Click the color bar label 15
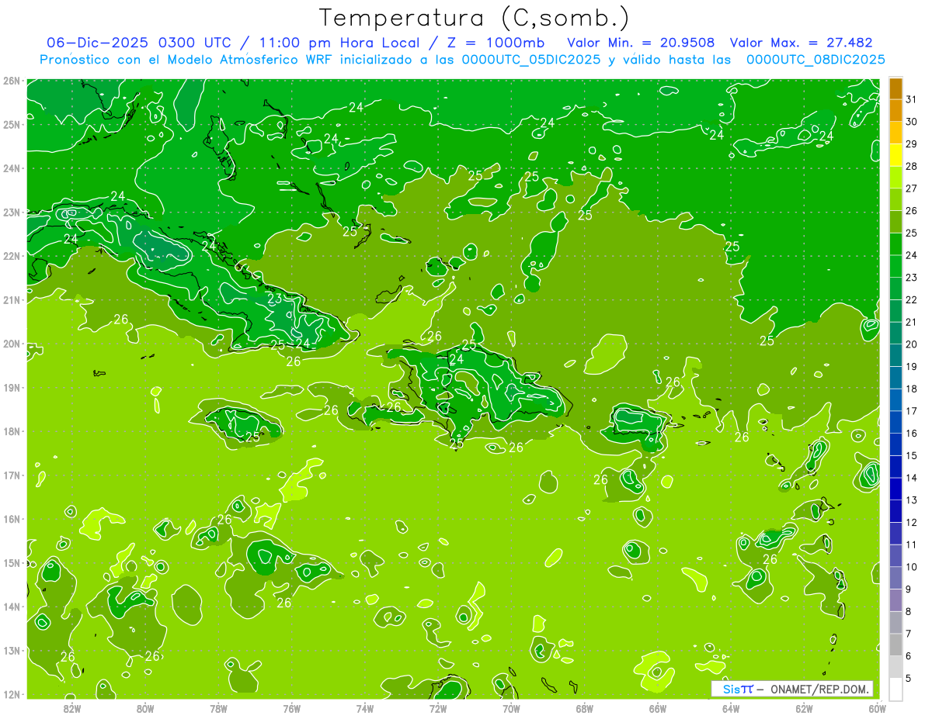932x719 pixels. tap(911, 455)
